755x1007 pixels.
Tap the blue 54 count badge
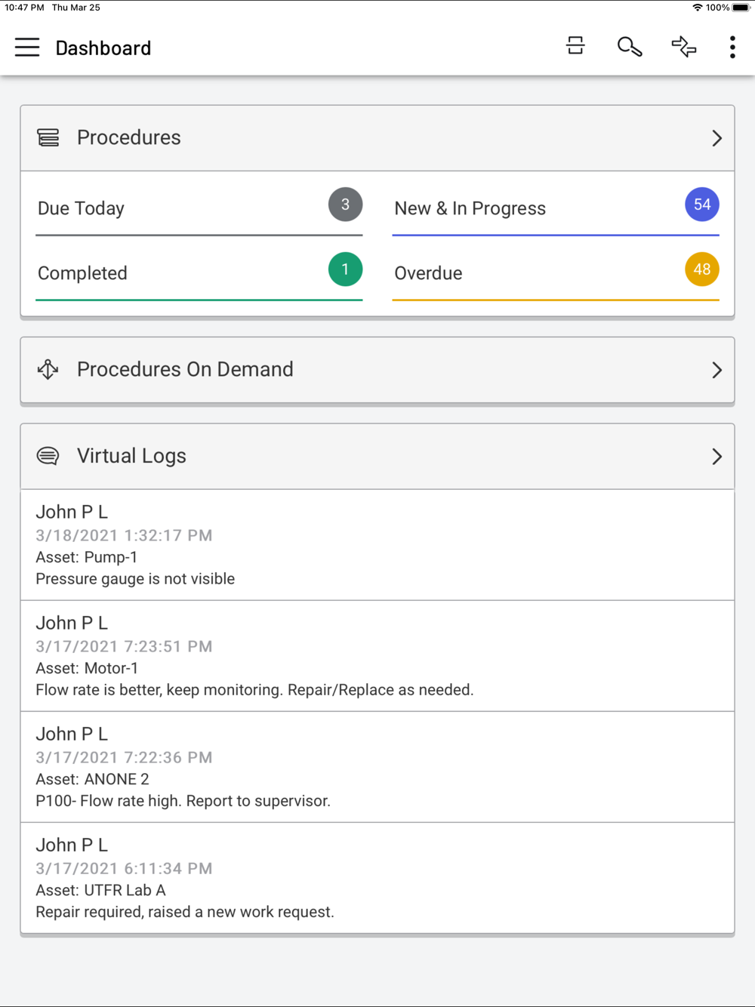coord(701,205)
